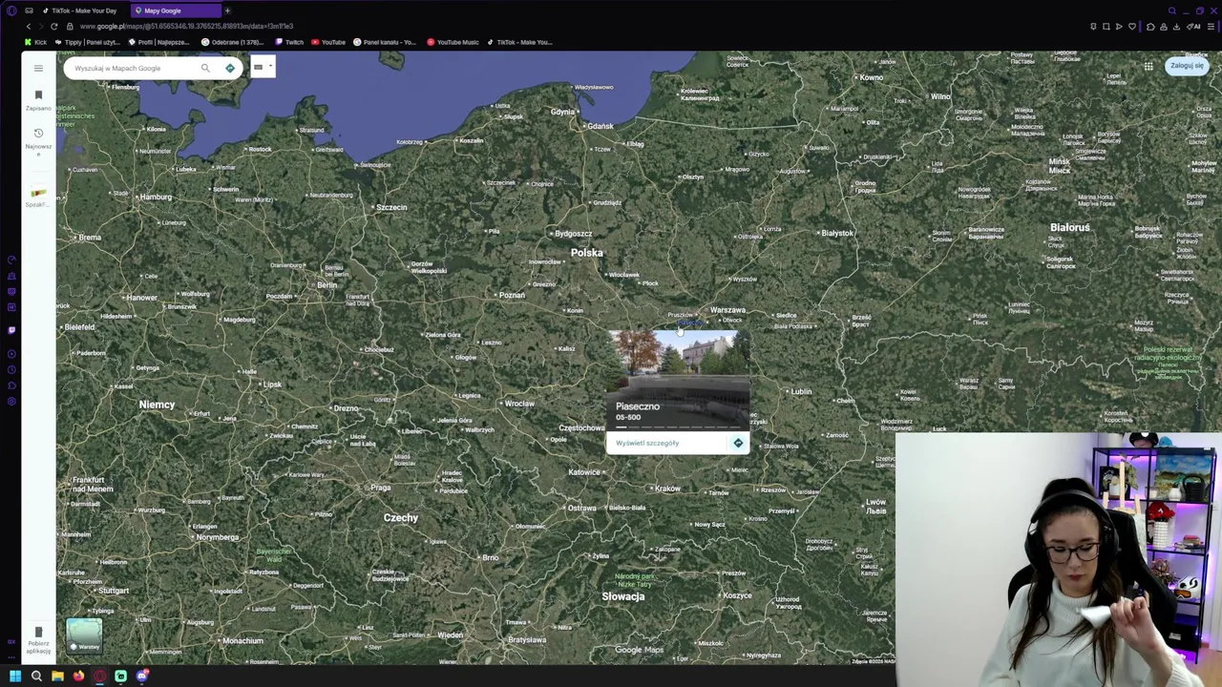
Task: Bookmark the page with the heart icon
Action: point(1132,27)
